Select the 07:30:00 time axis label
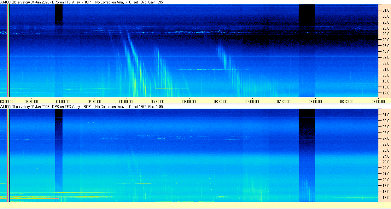The image size is (391, 209). (x=283, y=101)
